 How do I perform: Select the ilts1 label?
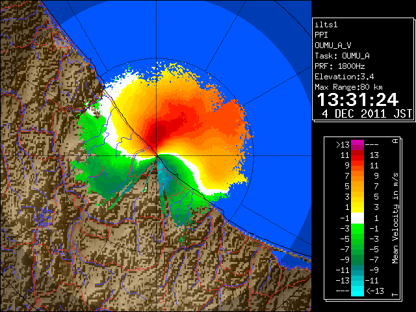(x=326, y=25)
